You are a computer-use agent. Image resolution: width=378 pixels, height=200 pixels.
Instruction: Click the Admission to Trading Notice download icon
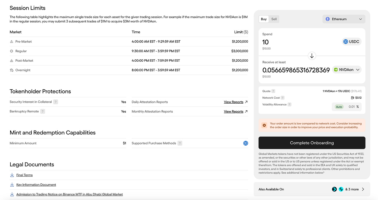pyautogui.click(x=12, y=194)
